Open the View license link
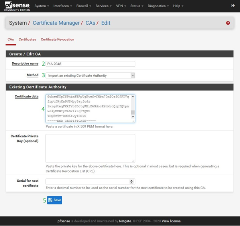Viewport: 240px width, 226px height. pyautogui.click(x=171, y=221)
